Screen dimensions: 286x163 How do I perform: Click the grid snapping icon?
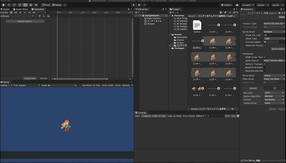tap(65, 5)
